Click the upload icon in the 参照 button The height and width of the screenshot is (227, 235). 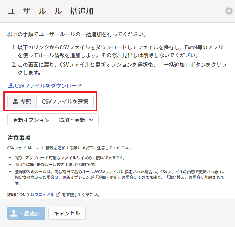(15, 101)
